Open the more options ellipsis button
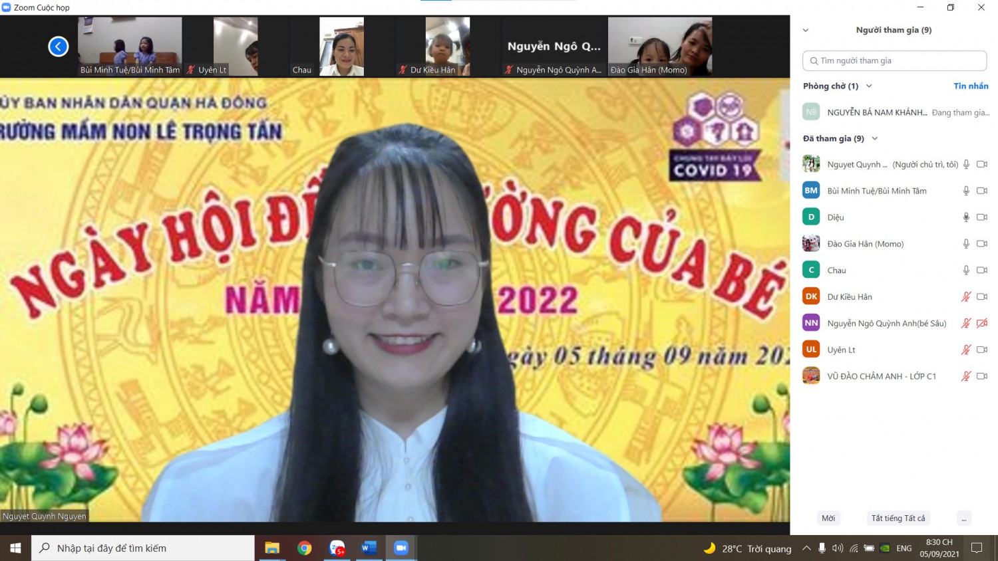Screen dimensions: 998x561 pyautogui.click(x=964, y=518)
